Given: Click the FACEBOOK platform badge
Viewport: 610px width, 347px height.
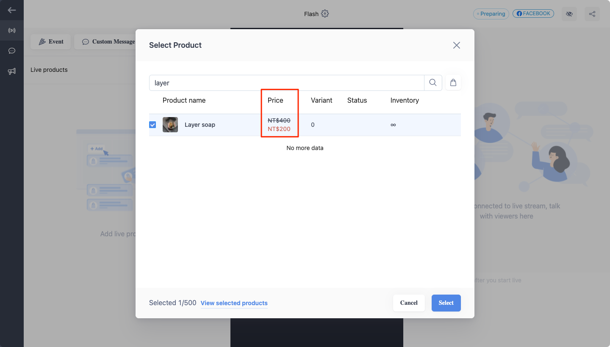Looking at the screenshot, I should coord(533,14).
